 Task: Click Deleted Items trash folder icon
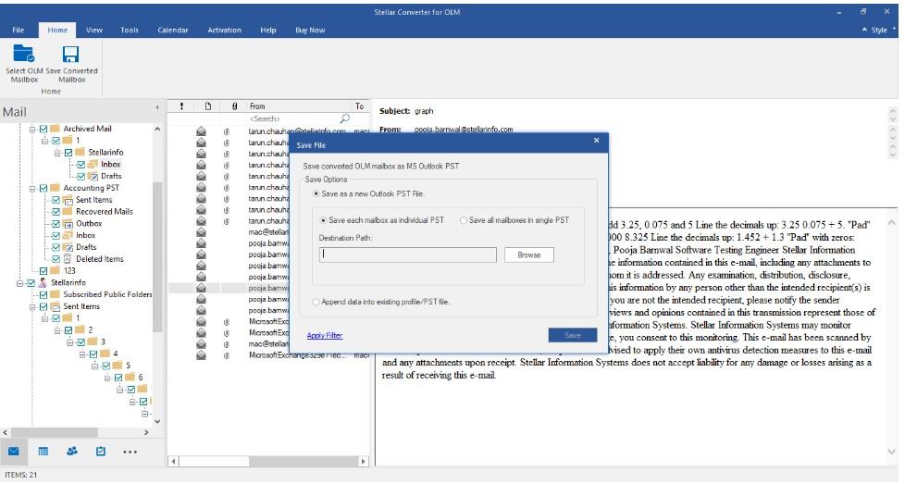tap(68, 259)
